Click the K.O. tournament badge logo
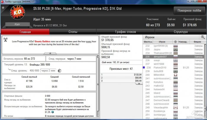 (x=17, y=12)
